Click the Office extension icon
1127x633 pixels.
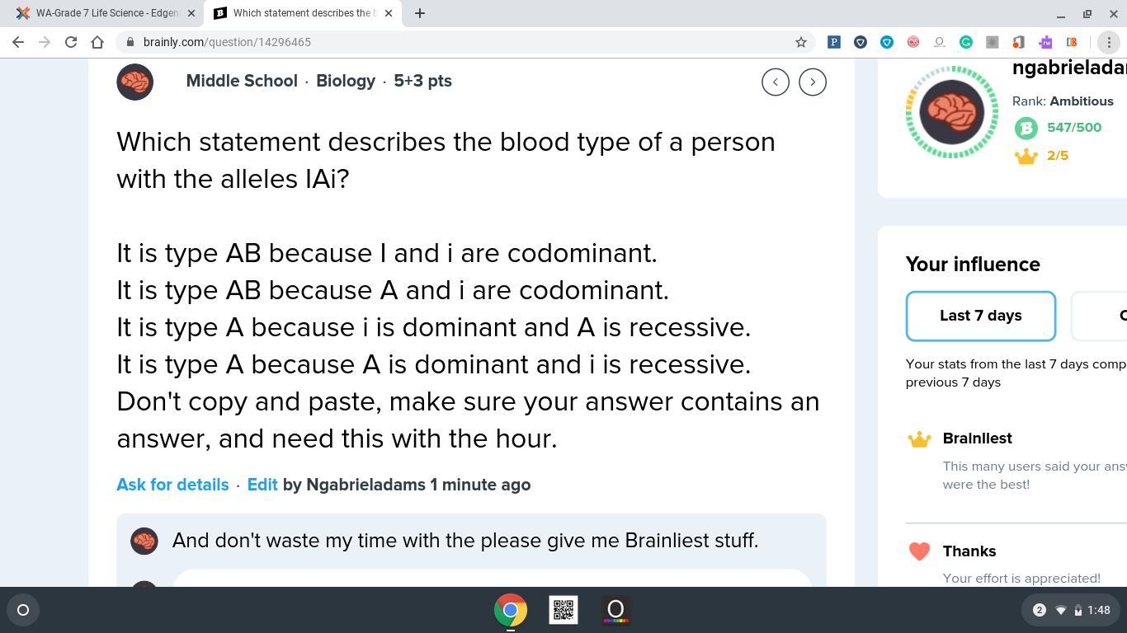click(1018, 42)
